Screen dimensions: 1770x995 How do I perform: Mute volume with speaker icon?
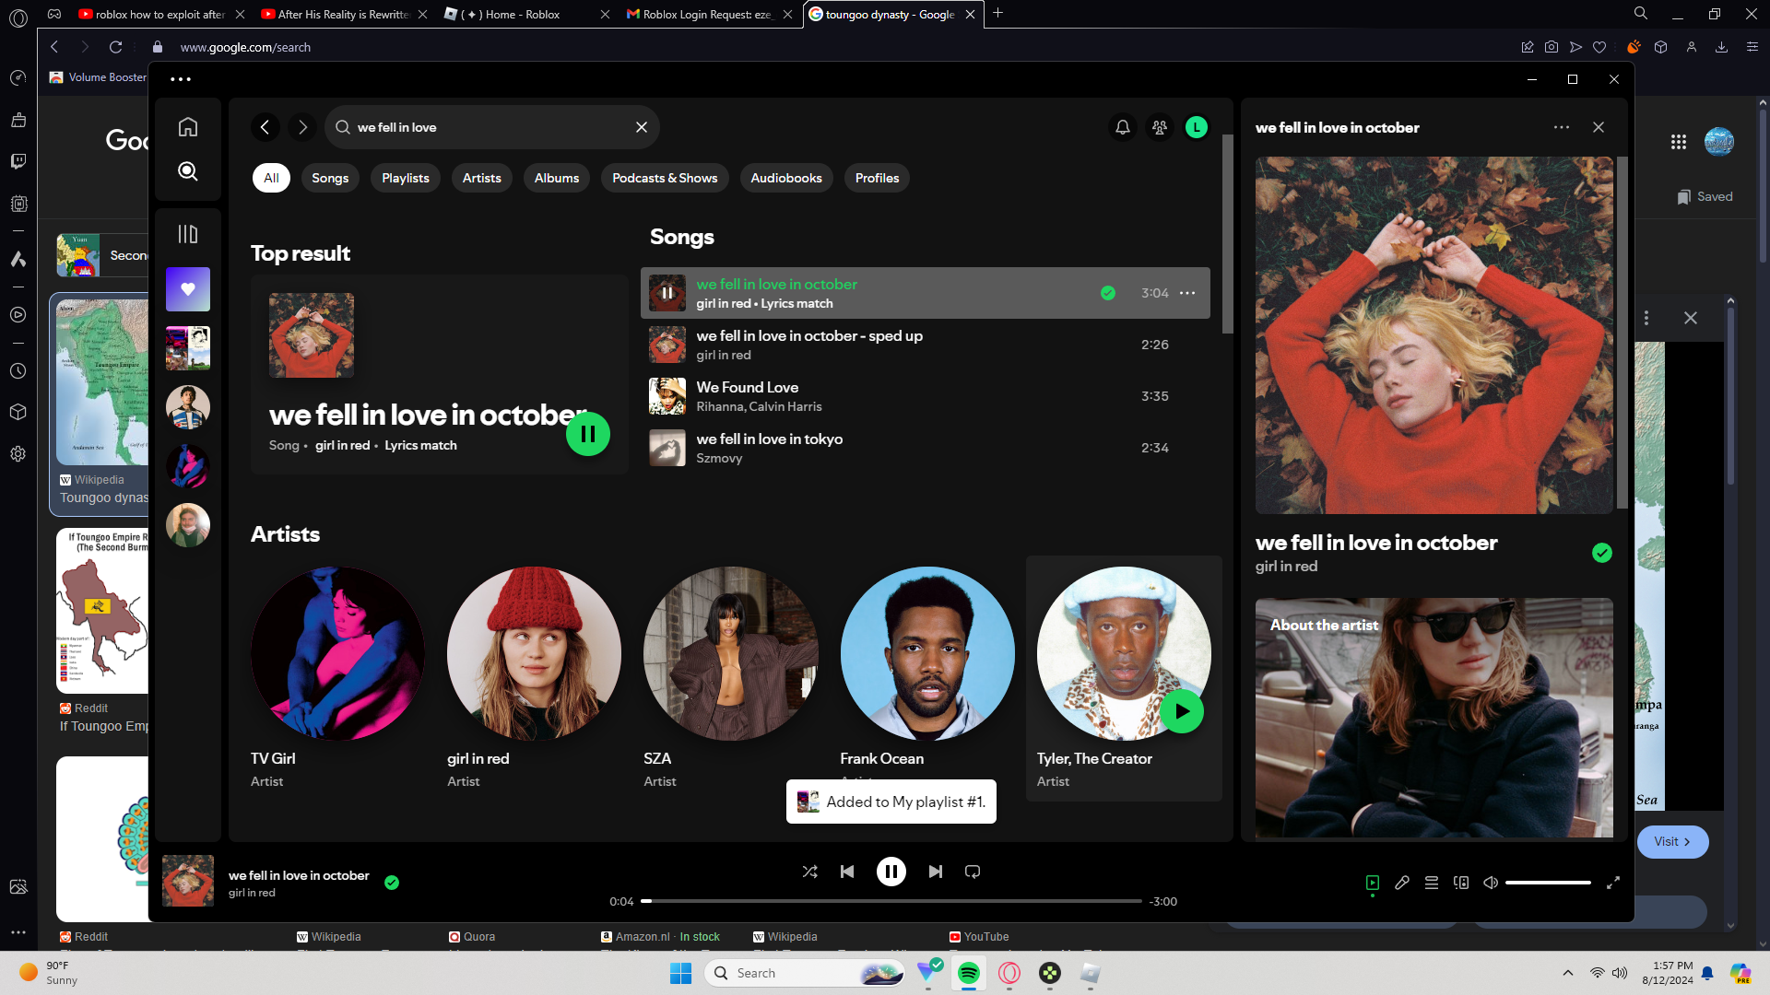click(x=1491, y=883)
